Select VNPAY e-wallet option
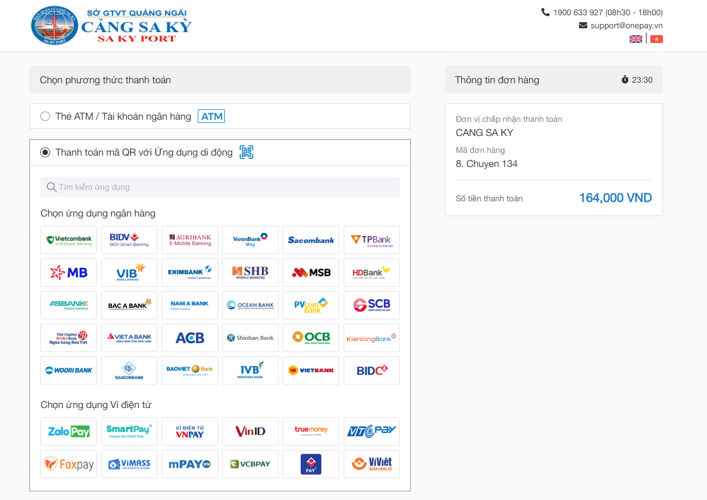The width and height of the screenshot is (707, 500). click(x=190, y=431)
